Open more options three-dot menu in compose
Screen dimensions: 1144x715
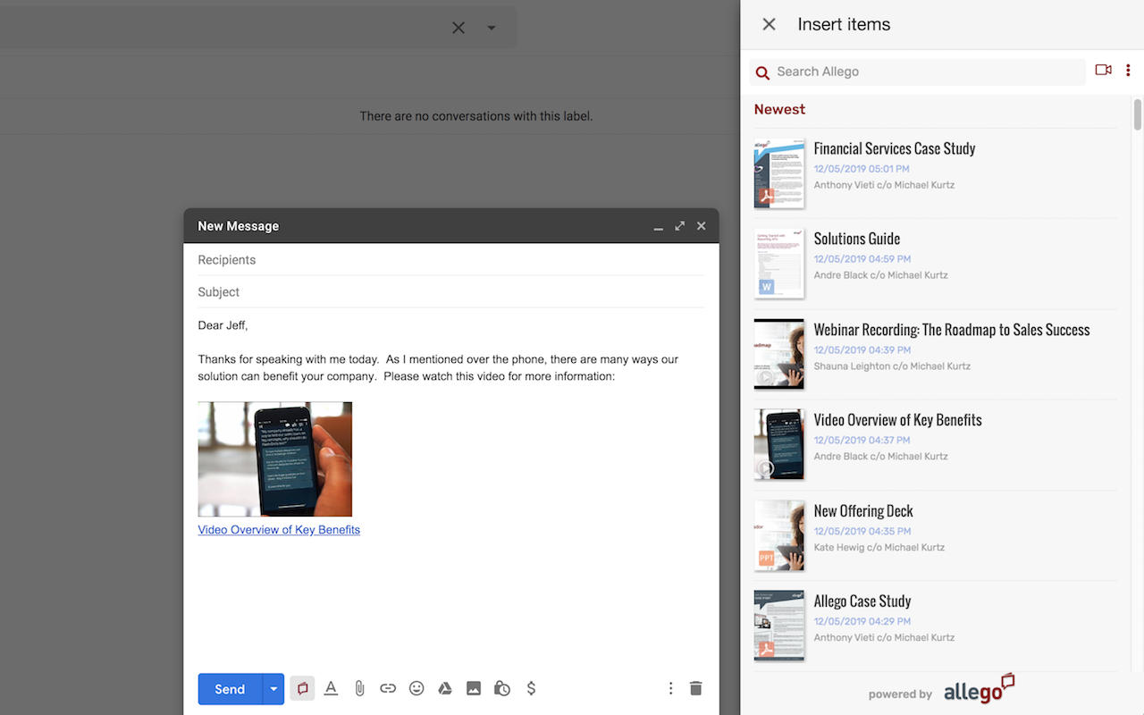tap(670, 688)
